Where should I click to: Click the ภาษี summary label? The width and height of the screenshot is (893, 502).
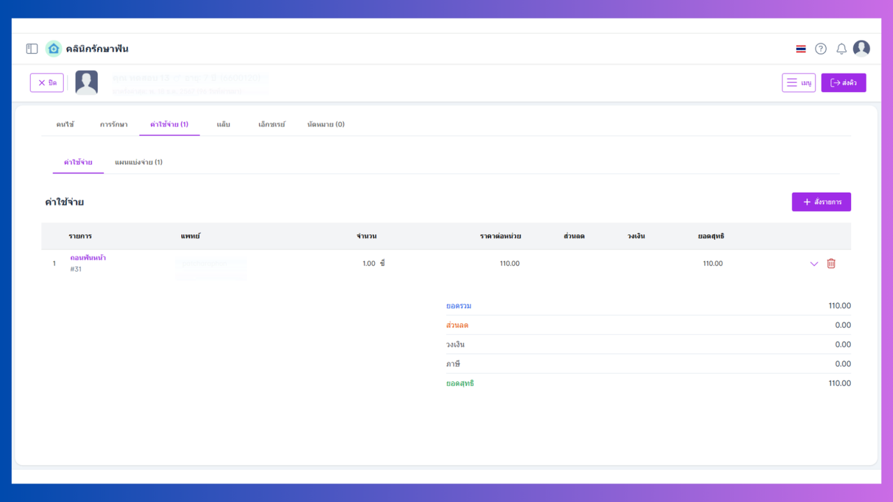tap(453, 364)
